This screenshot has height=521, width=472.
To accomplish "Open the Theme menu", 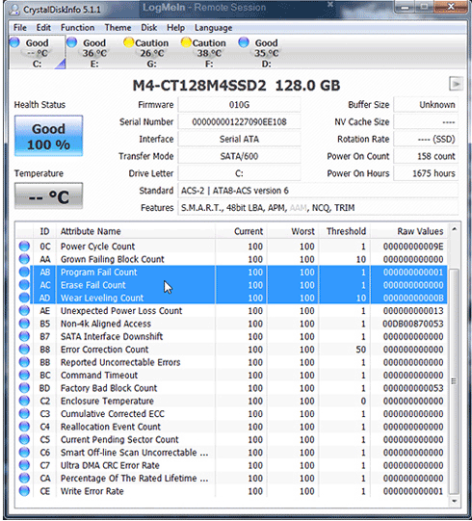I will click(118, 28).
